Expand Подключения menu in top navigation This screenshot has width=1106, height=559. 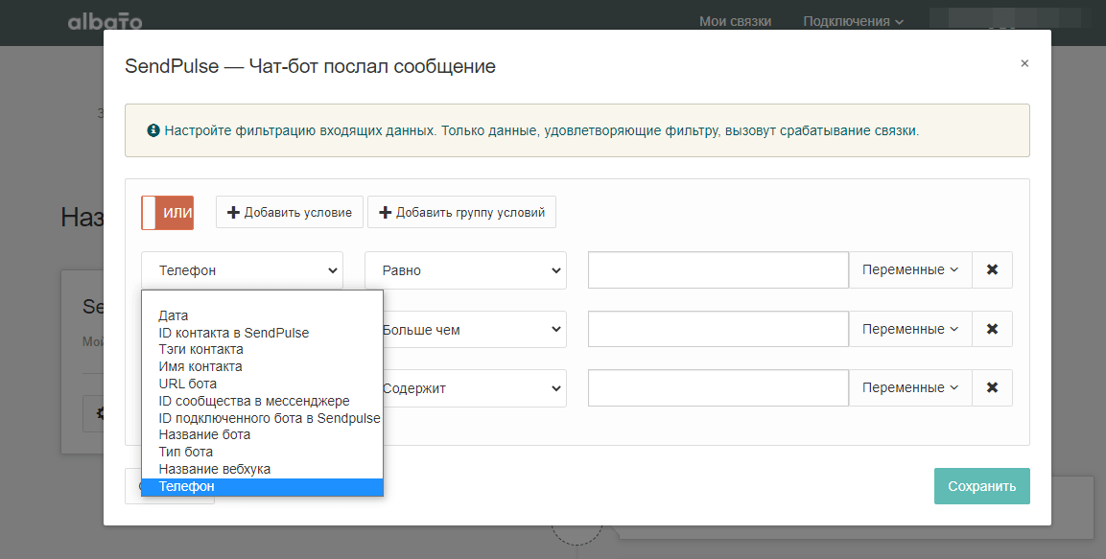[853, 21]
